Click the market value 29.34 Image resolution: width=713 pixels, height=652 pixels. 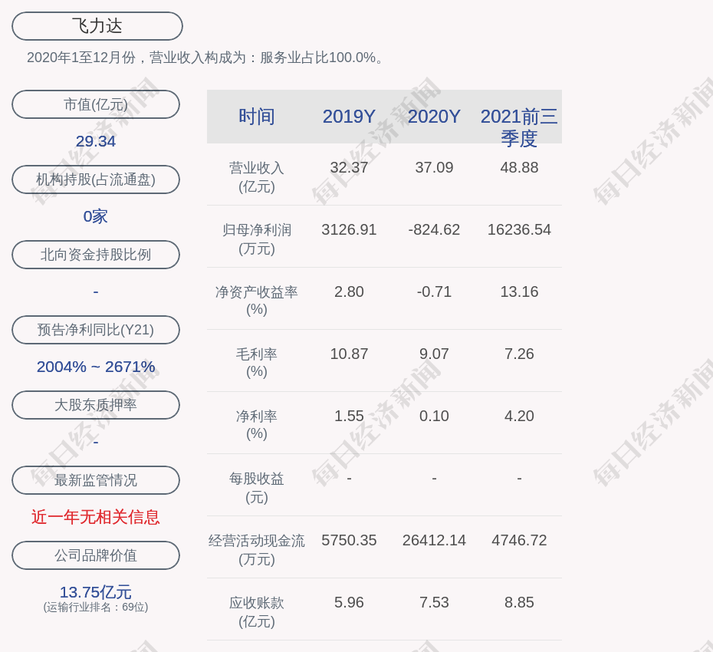[96, 141]
